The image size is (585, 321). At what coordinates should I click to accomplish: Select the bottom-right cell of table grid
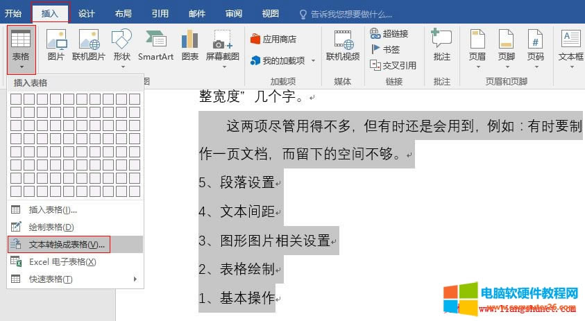tap(135, 191)
